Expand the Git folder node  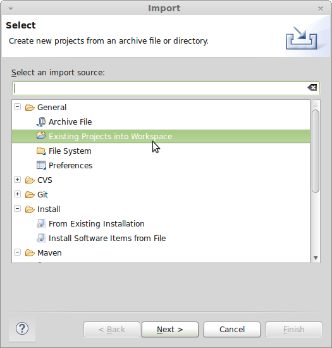click(x=17, y=194)
